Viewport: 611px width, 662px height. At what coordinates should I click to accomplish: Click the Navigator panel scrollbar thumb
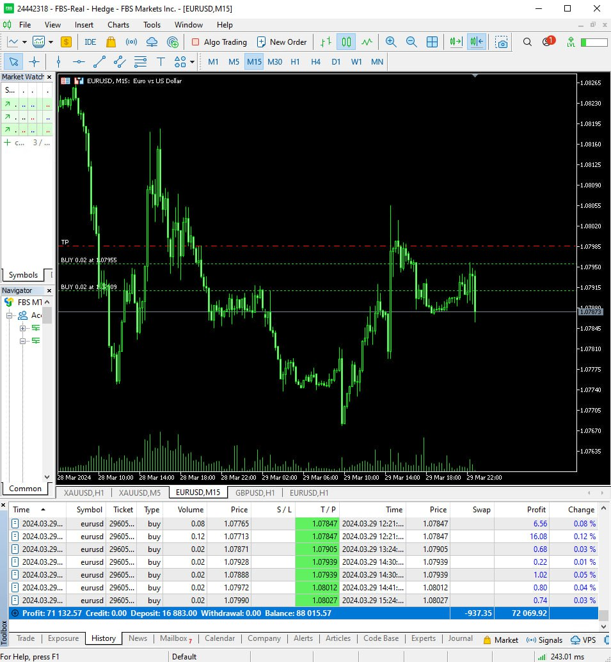tap(47, 315)
